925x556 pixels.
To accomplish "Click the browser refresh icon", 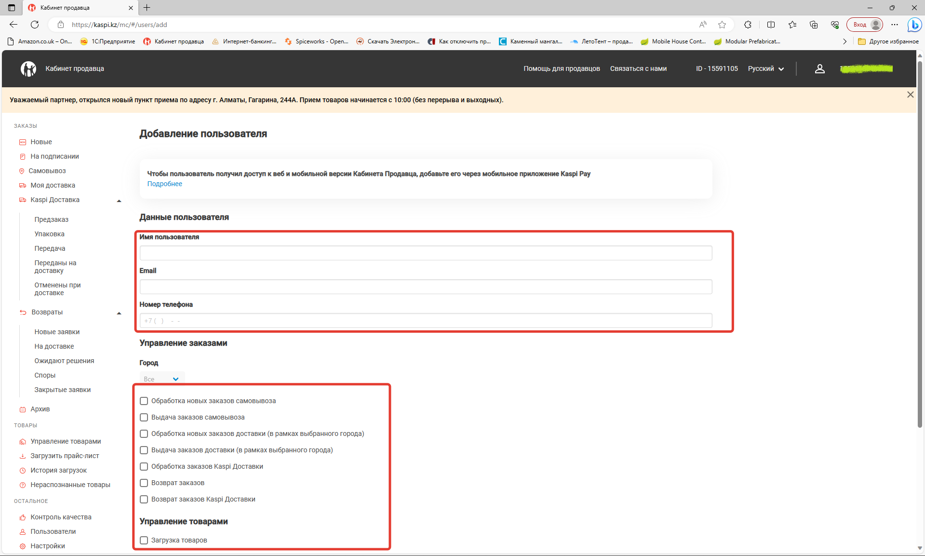I will (35, 25).
